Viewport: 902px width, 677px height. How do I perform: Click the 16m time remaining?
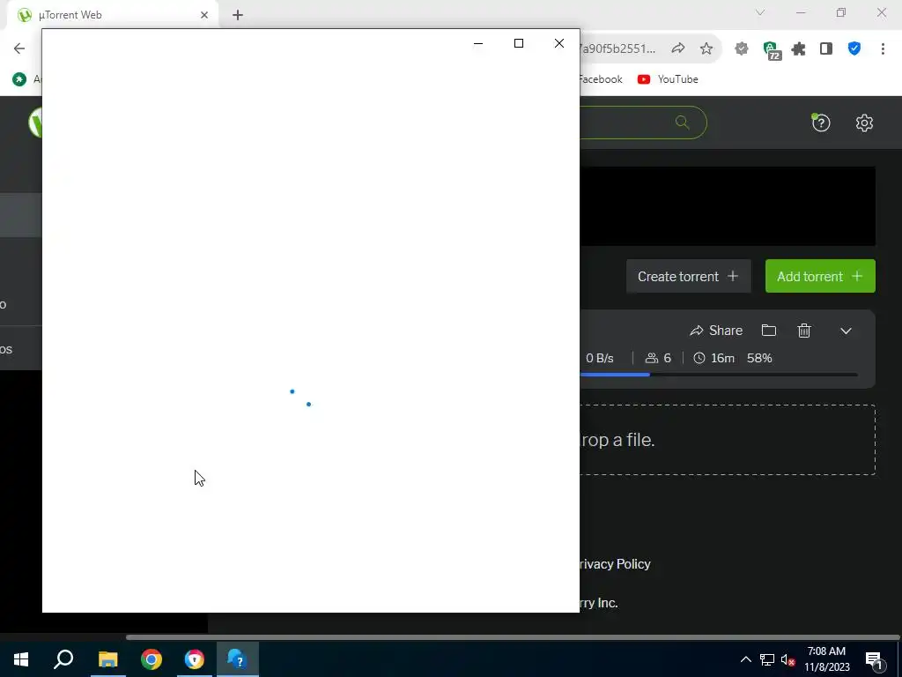(x=713, y=358)
